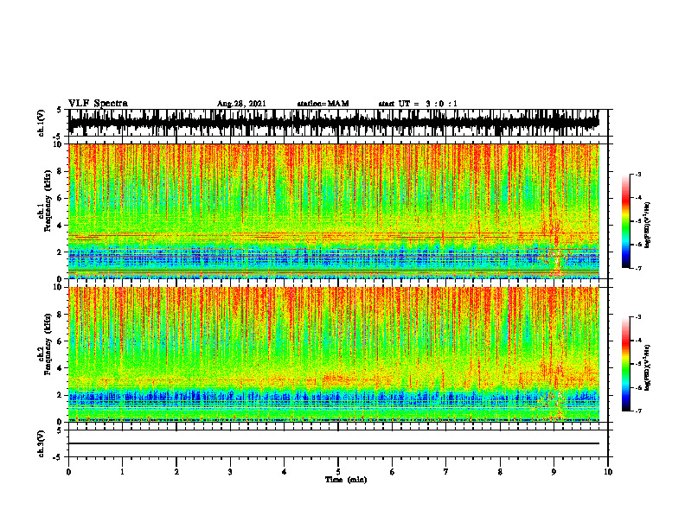Image resolution: width=685 pixels, height=529 pixels.
Task: Select the ch.2 colorbar log(PSD) label
Action: point(648,367)
